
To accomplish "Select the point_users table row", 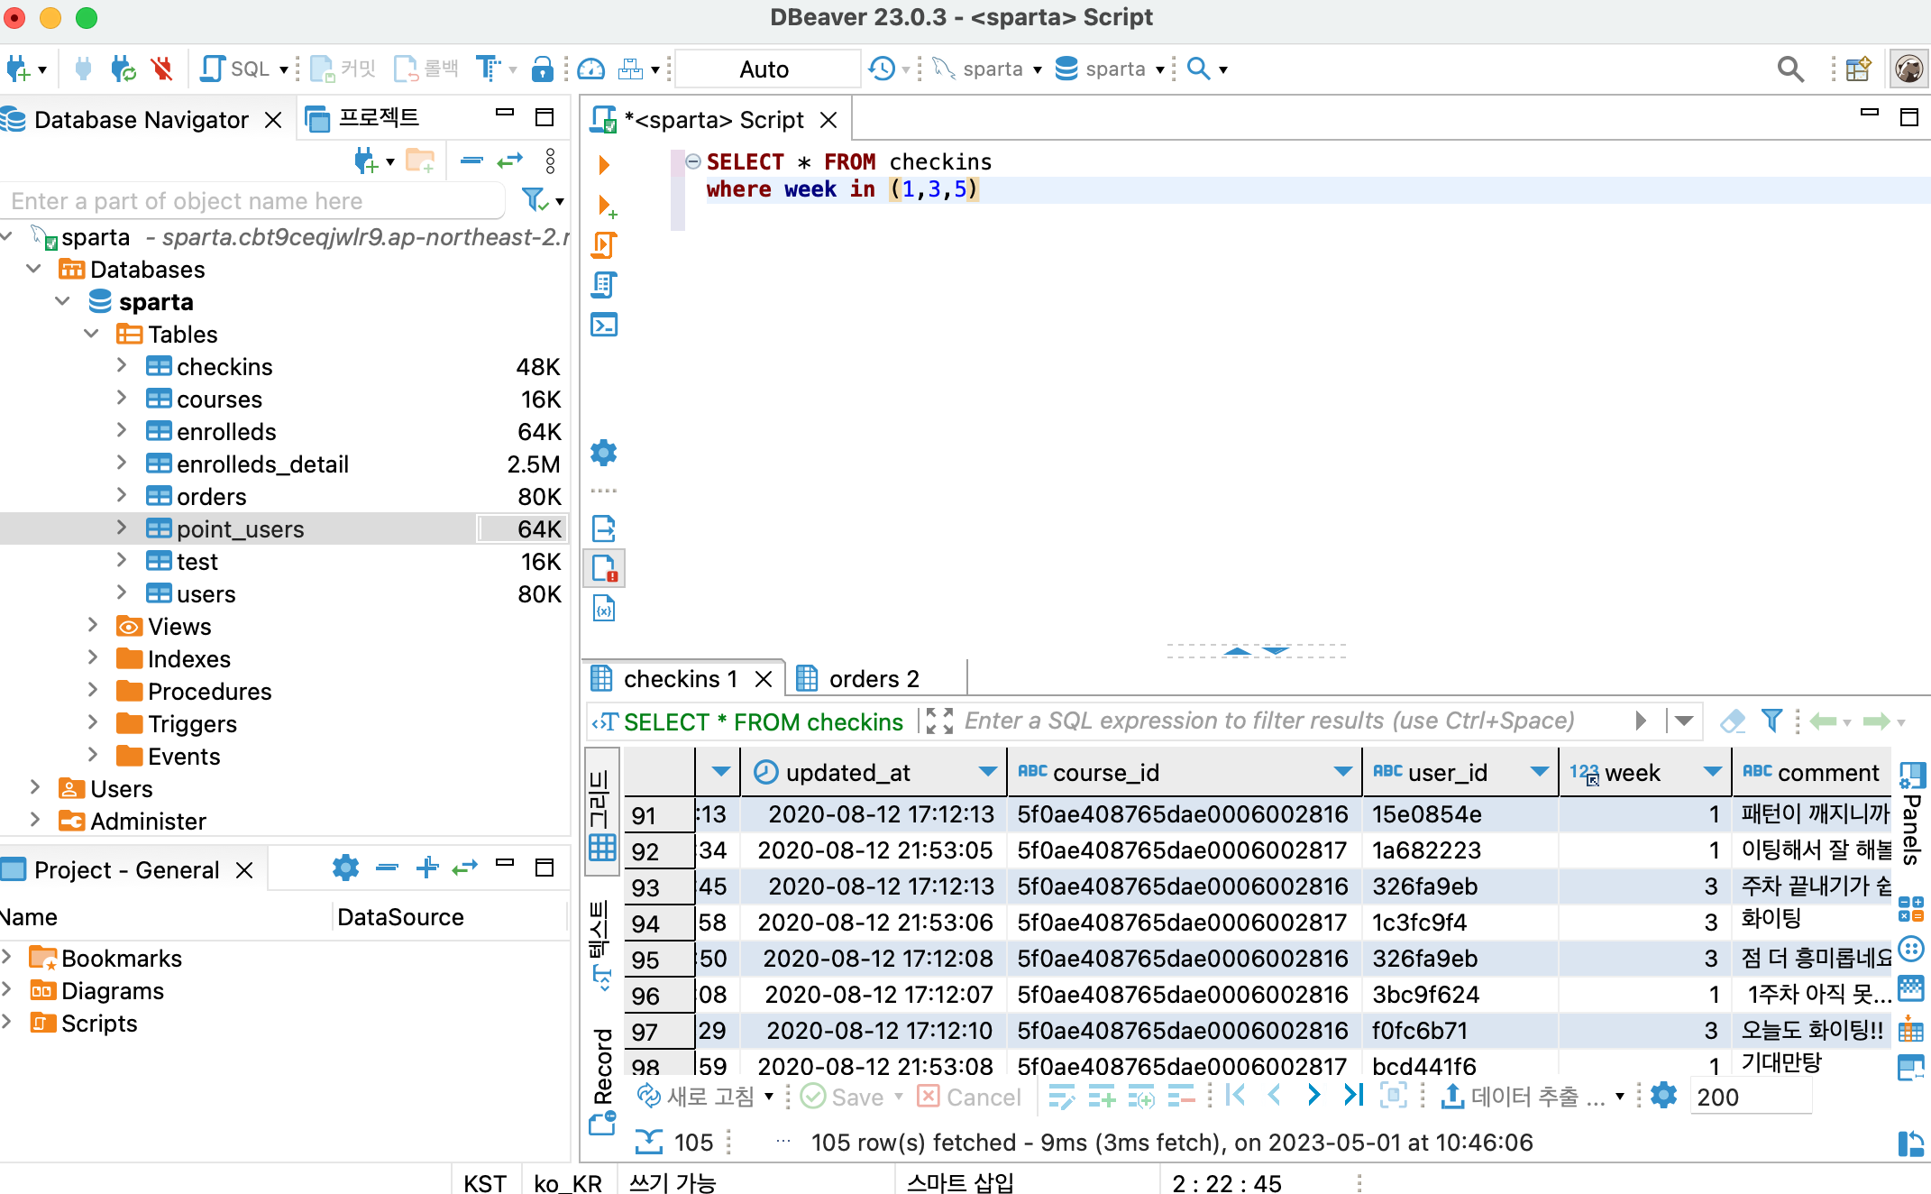I will coord(285,528).
